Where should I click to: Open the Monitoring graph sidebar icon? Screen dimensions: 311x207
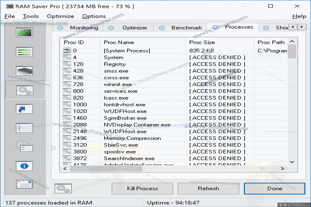[24, 33]
